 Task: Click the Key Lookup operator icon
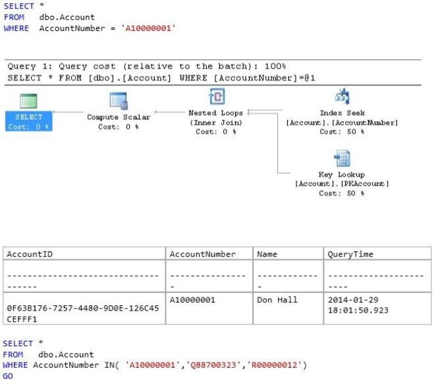tap(342, 158)
